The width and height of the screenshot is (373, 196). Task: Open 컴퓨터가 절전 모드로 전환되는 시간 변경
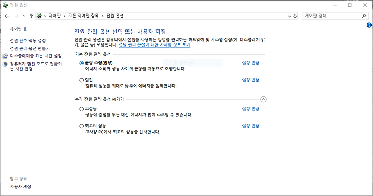(36, 66)
